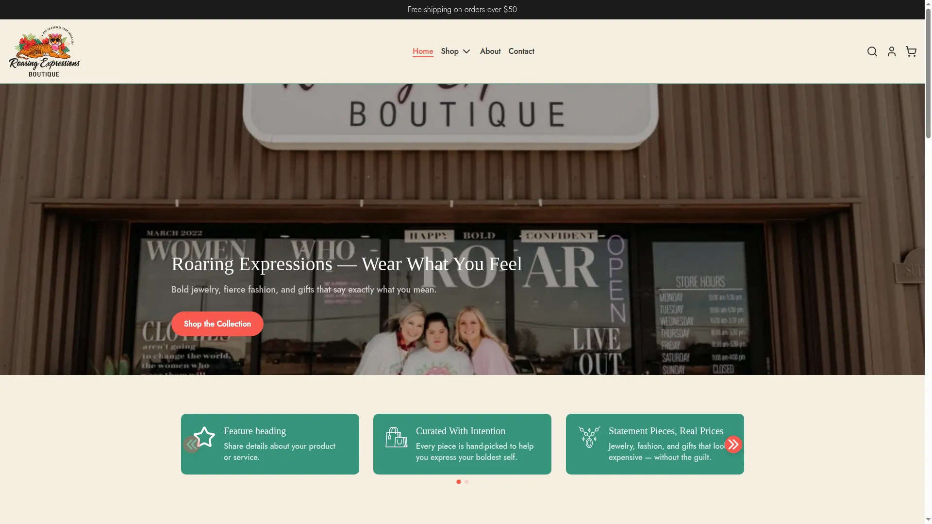Open the Shop navigation item
932x524 pixels.
pyautogui.click(x=449, y=51)
